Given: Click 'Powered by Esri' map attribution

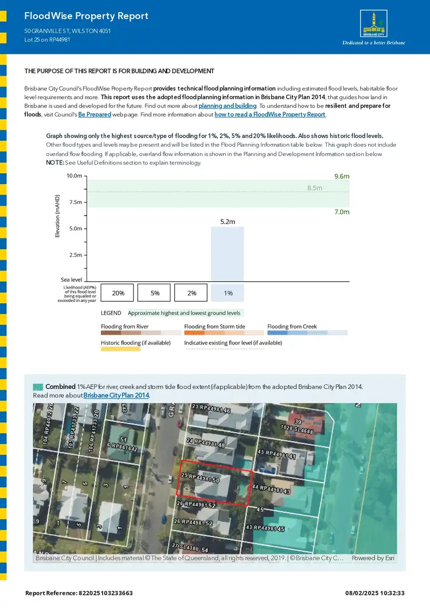Looking at the screenshot, I should tap(373, 558).
